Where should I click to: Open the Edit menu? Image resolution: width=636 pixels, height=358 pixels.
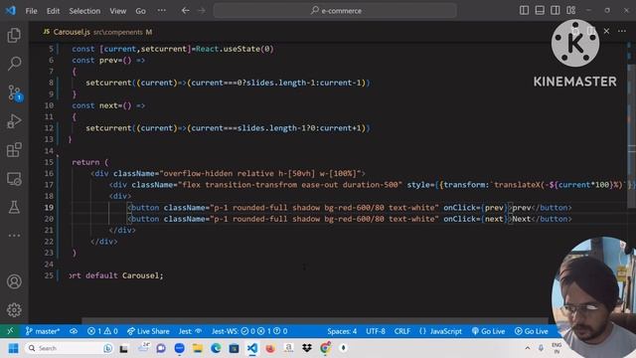coord(53,11)
